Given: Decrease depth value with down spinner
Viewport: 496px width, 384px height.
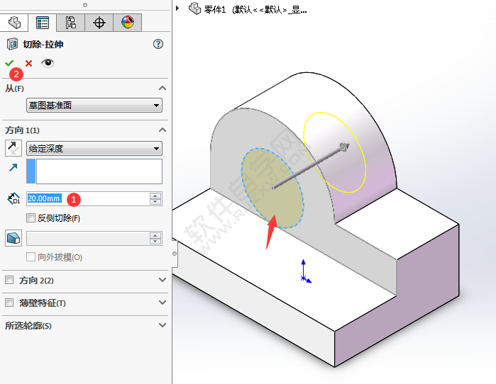Looking at the screenshot, I should (155, 202).
